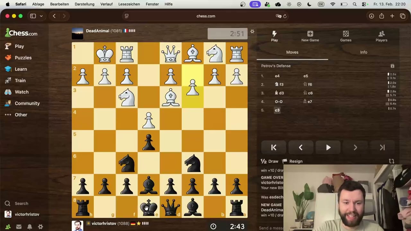Switch to the Players tab
The image size is (411, 231).
click(x=381, y=36)
